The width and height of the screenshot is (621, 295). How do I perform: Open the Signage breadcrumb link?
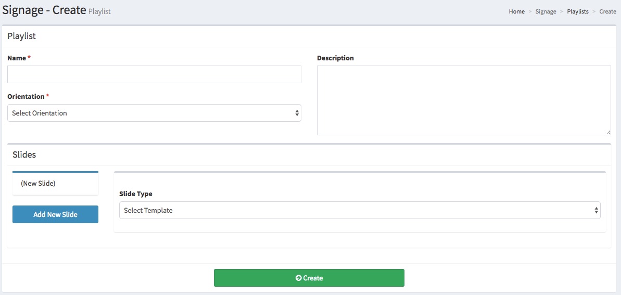coord(546,11)
